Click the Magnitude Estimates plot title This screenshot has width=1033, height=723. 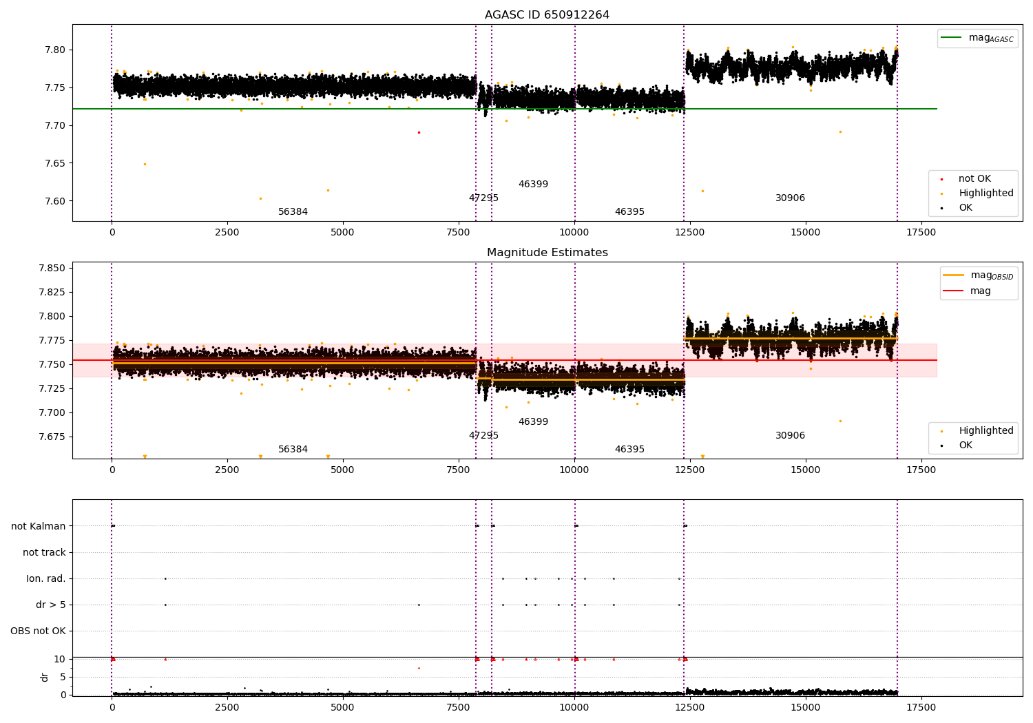point(547,253)
